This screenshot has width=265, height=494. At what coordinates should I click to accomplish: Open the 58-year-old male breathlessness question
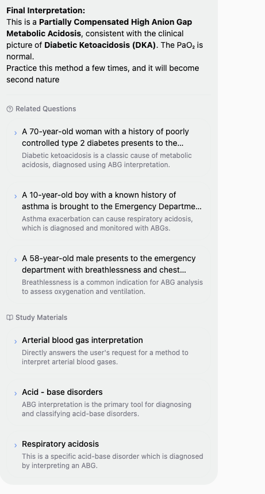coord(109,274)
